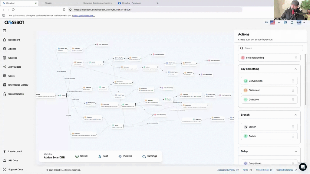Open AI Providers section
Screen dimensions: 310x174
coord(15,67)
